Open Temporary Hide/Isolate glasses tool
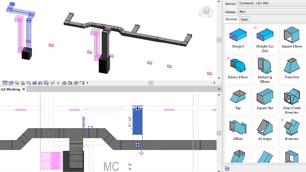The height and width of the screenshot is (172, 306). (52, 83)
